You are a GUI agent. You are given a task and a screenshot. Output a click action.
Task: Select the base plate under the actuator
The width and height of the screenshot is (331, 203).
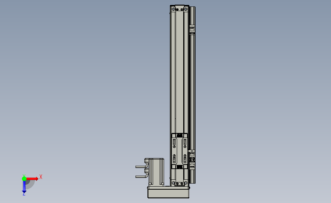click(x=168, y=192)
